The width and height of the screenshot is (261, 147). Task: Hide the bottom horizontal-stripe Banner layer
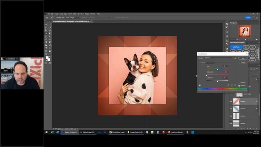click(231, 123)
